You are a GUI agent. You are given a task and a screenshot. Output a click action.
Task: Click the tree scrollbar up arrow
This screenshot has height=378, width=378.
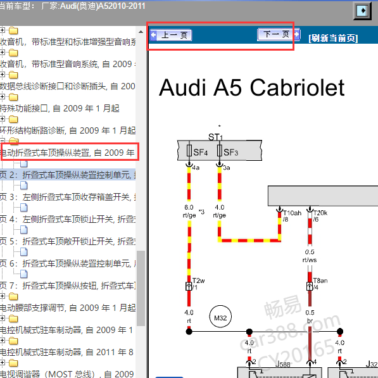141,32
